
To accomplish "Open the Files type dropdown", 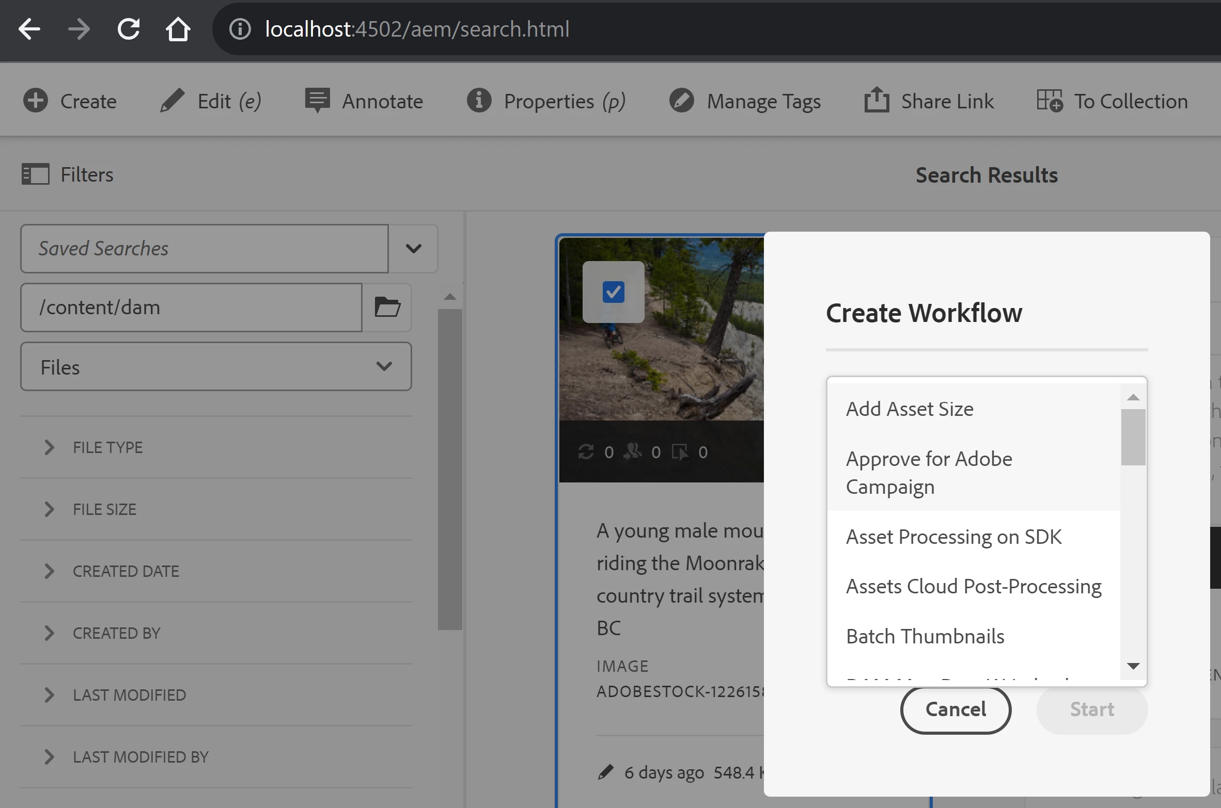I will pos(216,367).
